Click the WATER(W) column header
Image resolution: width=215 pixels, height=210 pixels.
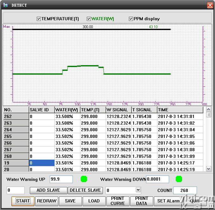tap(67, 110)
